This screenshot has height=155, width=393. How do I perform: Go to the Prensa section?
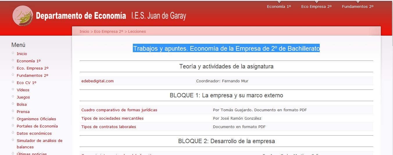pyautogui.click(x=23, y=112)
